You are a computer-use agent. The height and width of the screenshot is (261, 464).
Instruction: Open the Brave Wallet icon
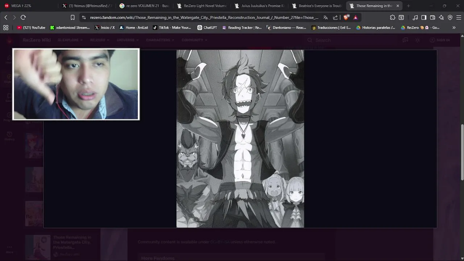(x=432, y=17)
